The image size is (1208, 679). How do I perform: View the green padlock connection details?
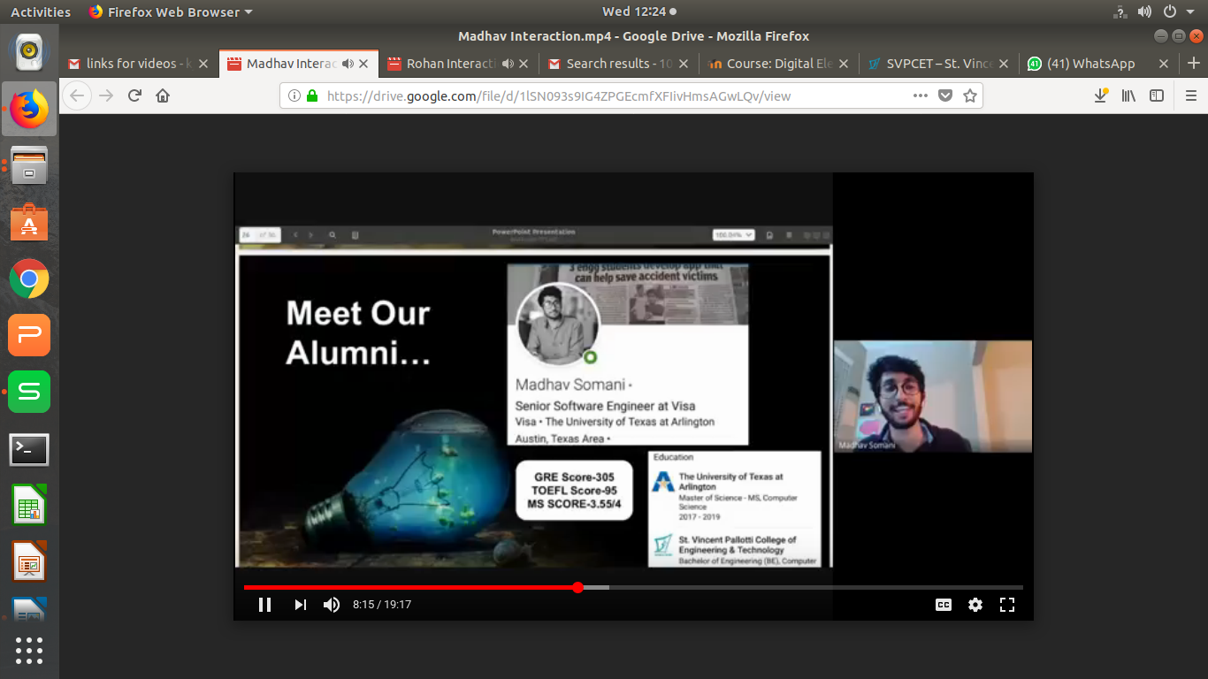(x=311, y=95)
